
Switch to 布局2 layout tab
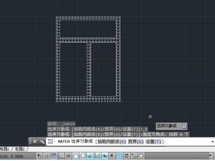click(x=20, y=149)
